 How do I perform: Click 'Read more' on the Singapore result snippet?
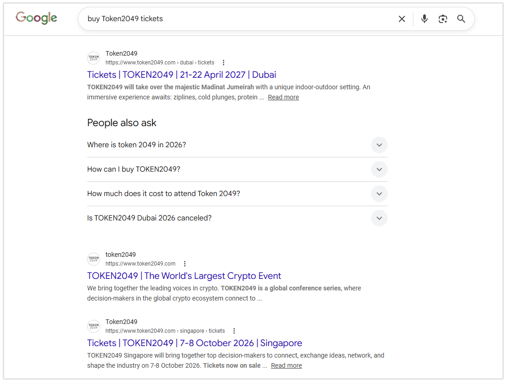pos(286,365)
